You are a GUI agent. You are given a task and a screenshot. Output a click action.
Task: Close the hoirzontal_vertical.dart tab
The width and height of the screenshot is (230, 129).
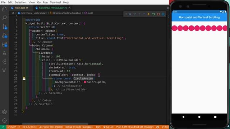(69, 8)
